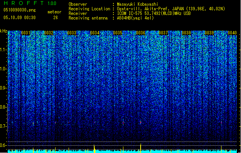Click the Receiver label line

tap(78, 13)
